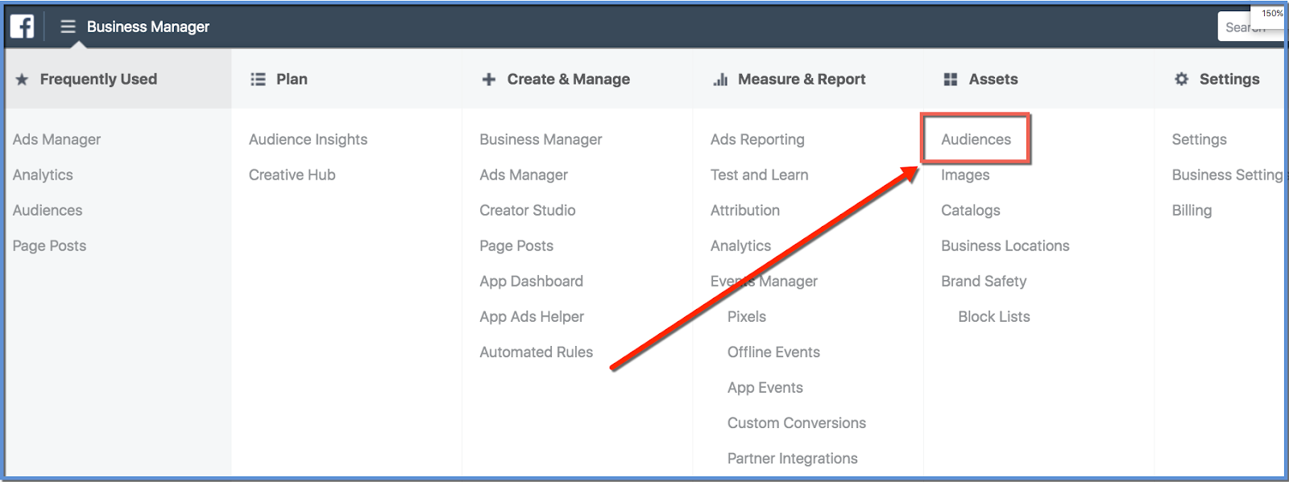Viewport: 1289px width, 482px height.
Task: Click the Settings gear icon
Action: [x=1181, y=79]
